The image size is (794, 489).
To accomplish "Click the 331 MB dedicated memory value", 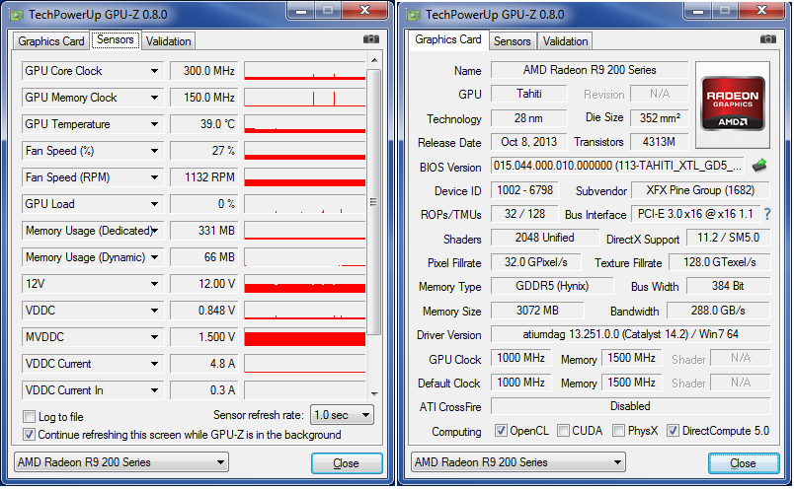I will 203,231.
